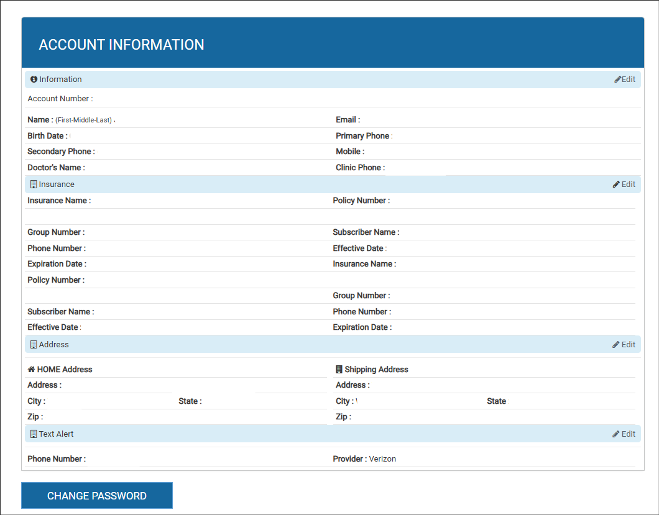Click the Zip label under Shipping Address
This screenshot has width=659, height=515.
point(343,417)
